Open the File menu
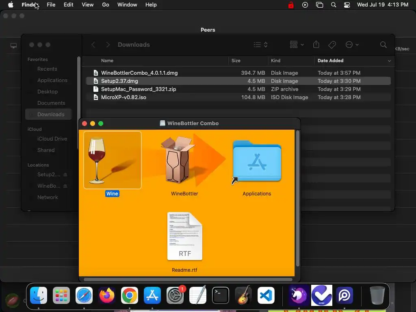This screenshot has height=312, width=416. click(x=51, y=5)
